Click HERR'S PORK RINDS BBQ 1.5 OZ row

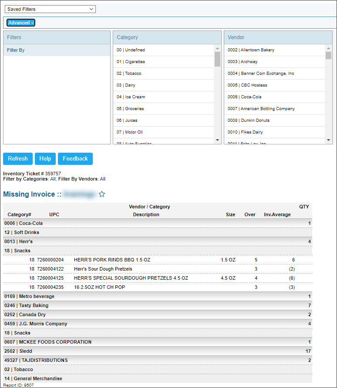(x=158, y=260)
